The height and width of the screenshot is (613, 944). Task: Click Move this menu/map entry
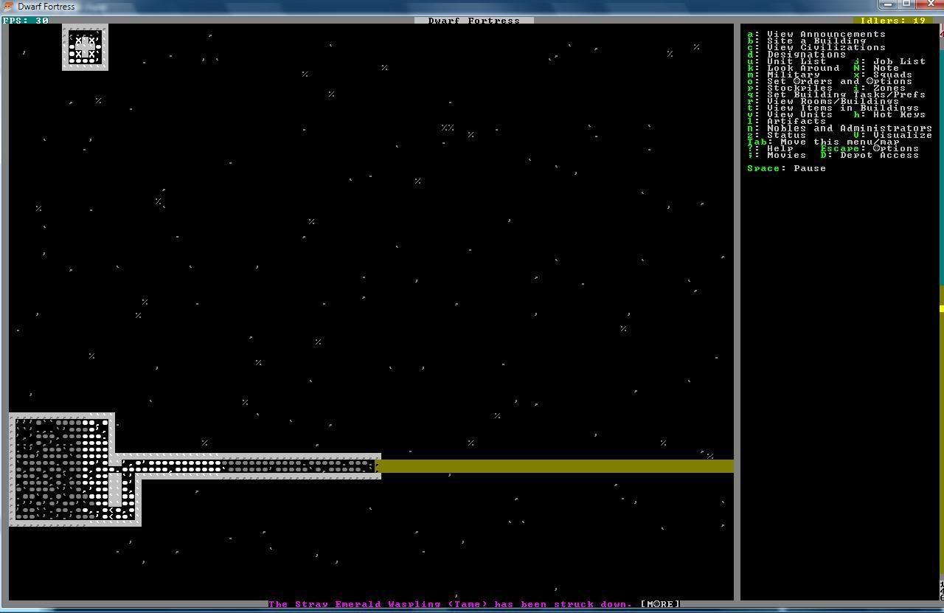click(x=823, y=142)
